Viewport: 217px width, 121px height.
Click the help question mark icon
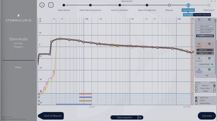pyautogui.click(x=51, y=5)
